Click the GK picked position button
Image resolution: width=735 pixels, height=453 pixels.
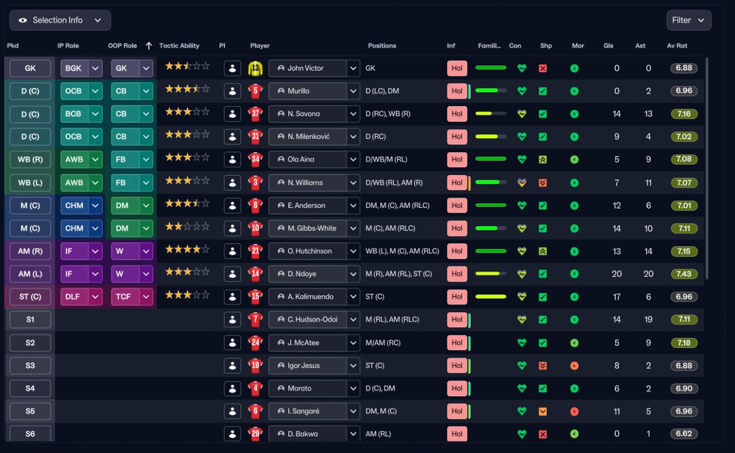[x=30, y=68]
